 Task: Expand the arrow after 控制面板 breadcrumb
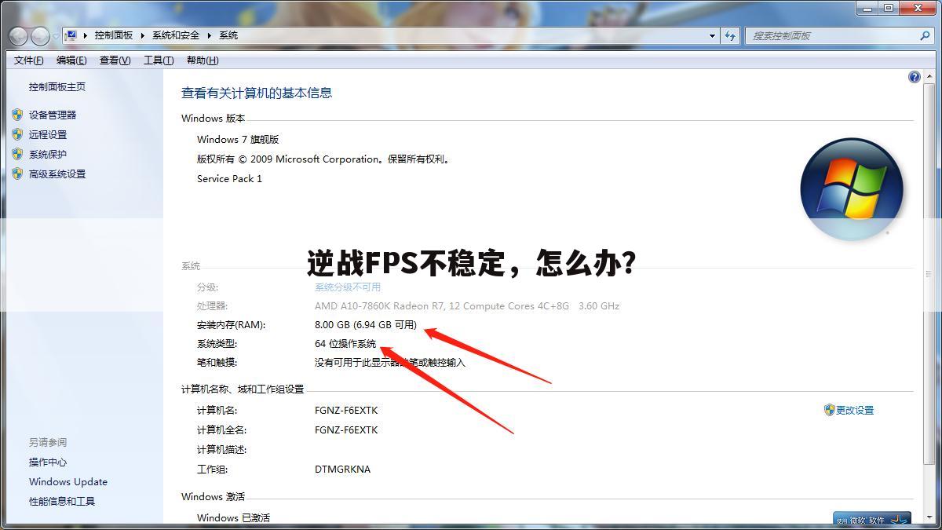click(x=143, y=35)
